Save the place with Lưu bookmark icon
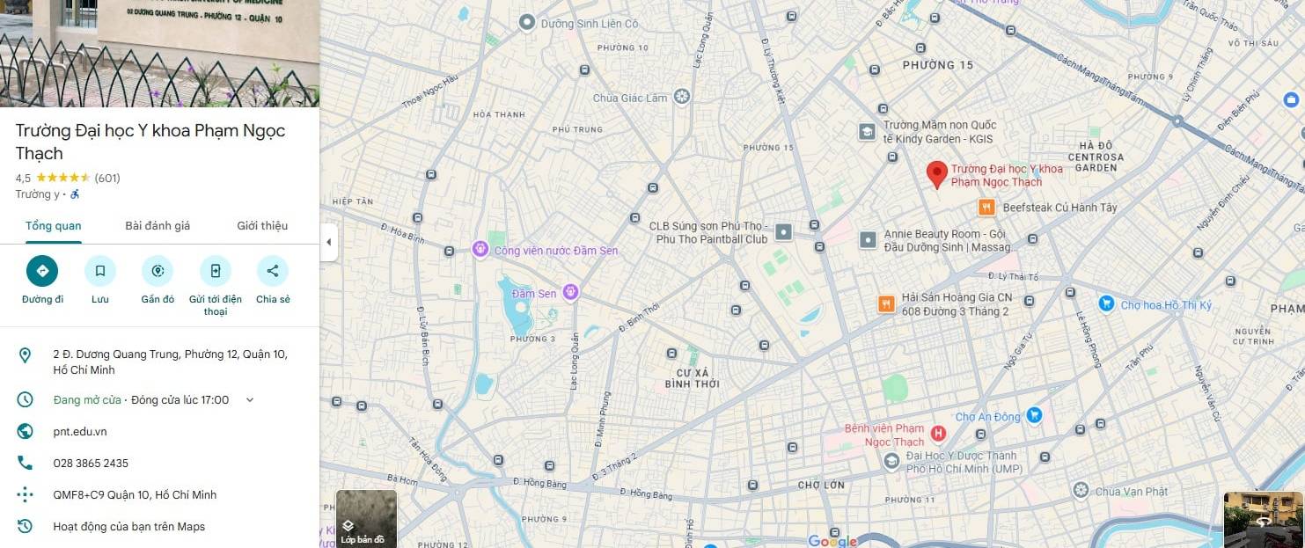 click(100, 271)
